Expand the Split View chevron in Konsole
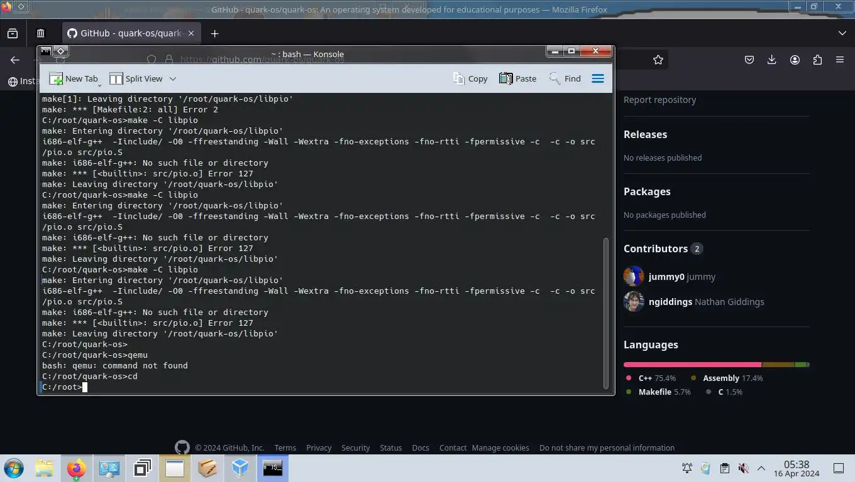855x482 pixels. [x=173, y=78]
